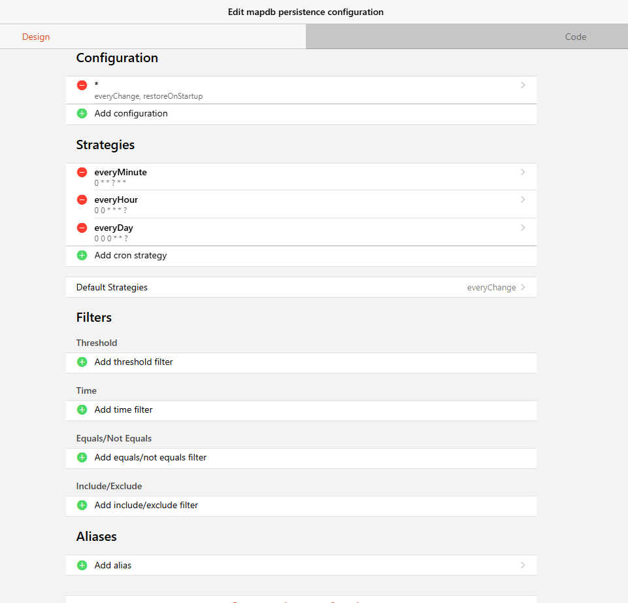Switch to the Code tab
The height and width of the screenshot is (603, 628).
pos(575,37)
